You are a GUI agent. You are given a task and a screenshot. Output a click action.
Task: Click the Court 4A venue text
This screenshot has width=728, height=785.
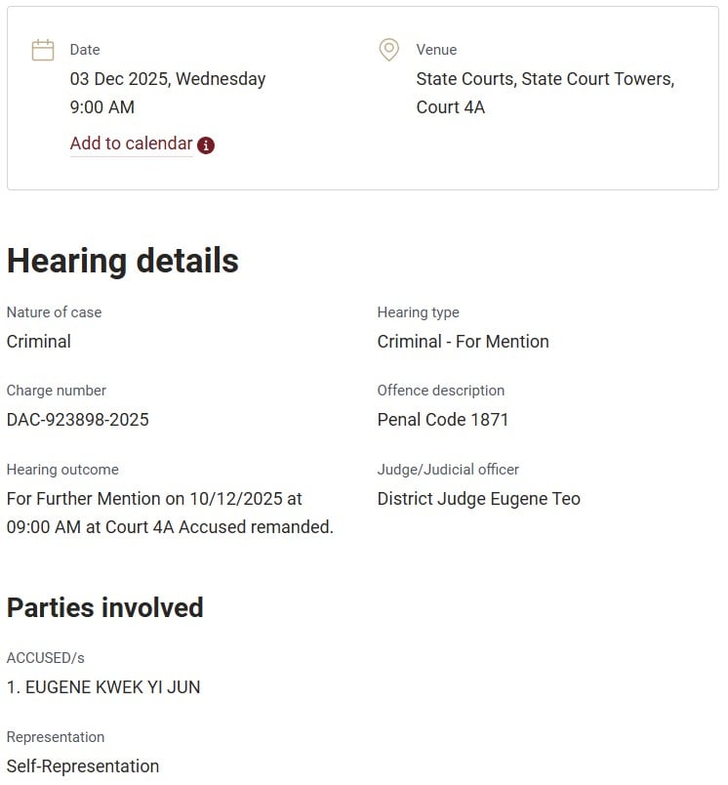click(x=451, y=107)
